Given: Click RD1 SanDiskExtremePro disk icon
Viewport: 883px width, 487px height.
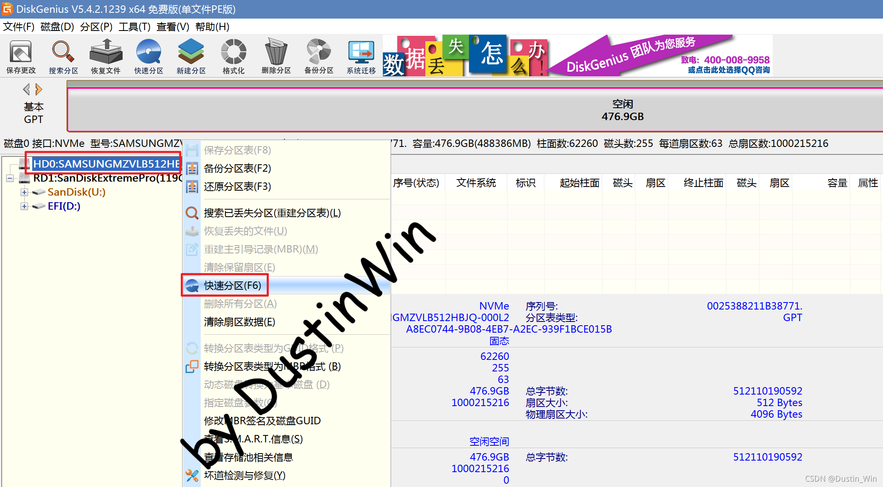Looking at the screenshot, I should tap(25, 178).
